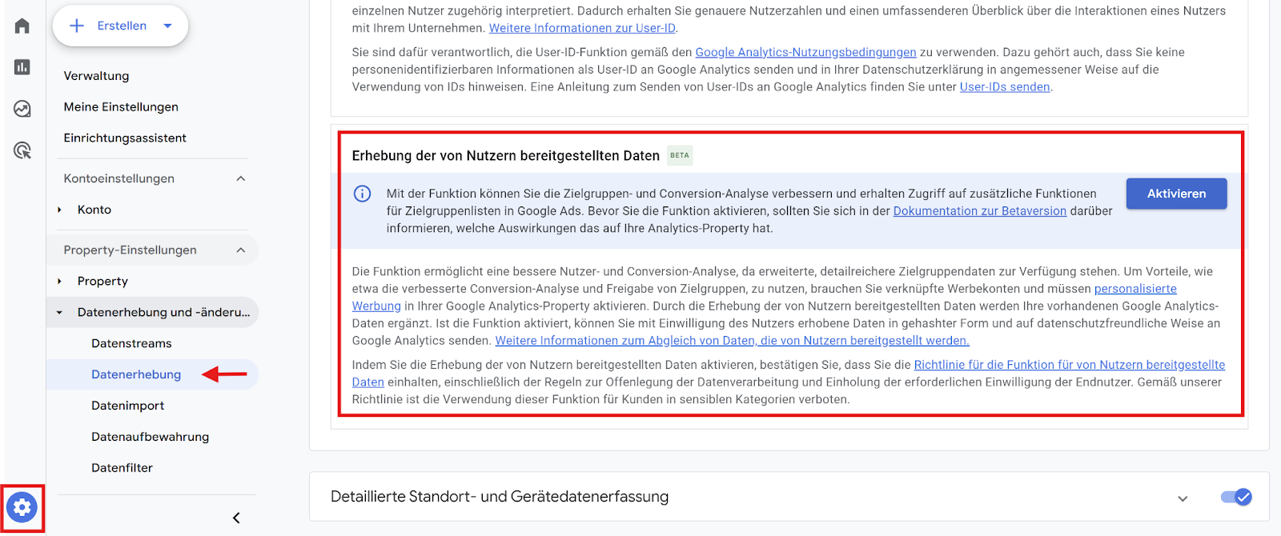Select Konto in the sidebar
This screenshot has width=1281, height=536.
point(94,210)
